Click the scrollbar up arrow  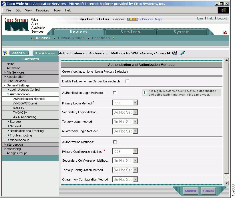226,60
